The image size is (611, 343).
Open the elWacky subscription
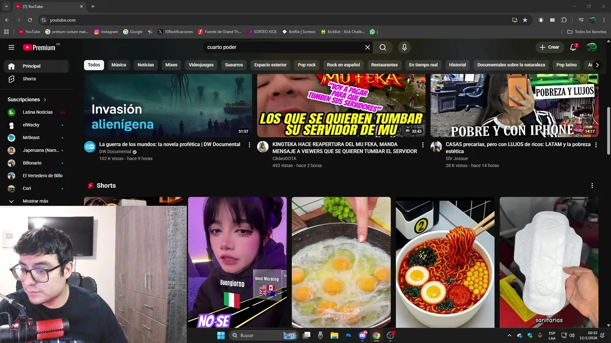point(36,125)
